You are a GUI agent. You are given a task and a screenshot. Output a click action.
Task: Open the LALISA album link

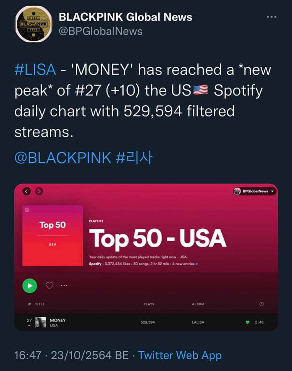point(198,322)
